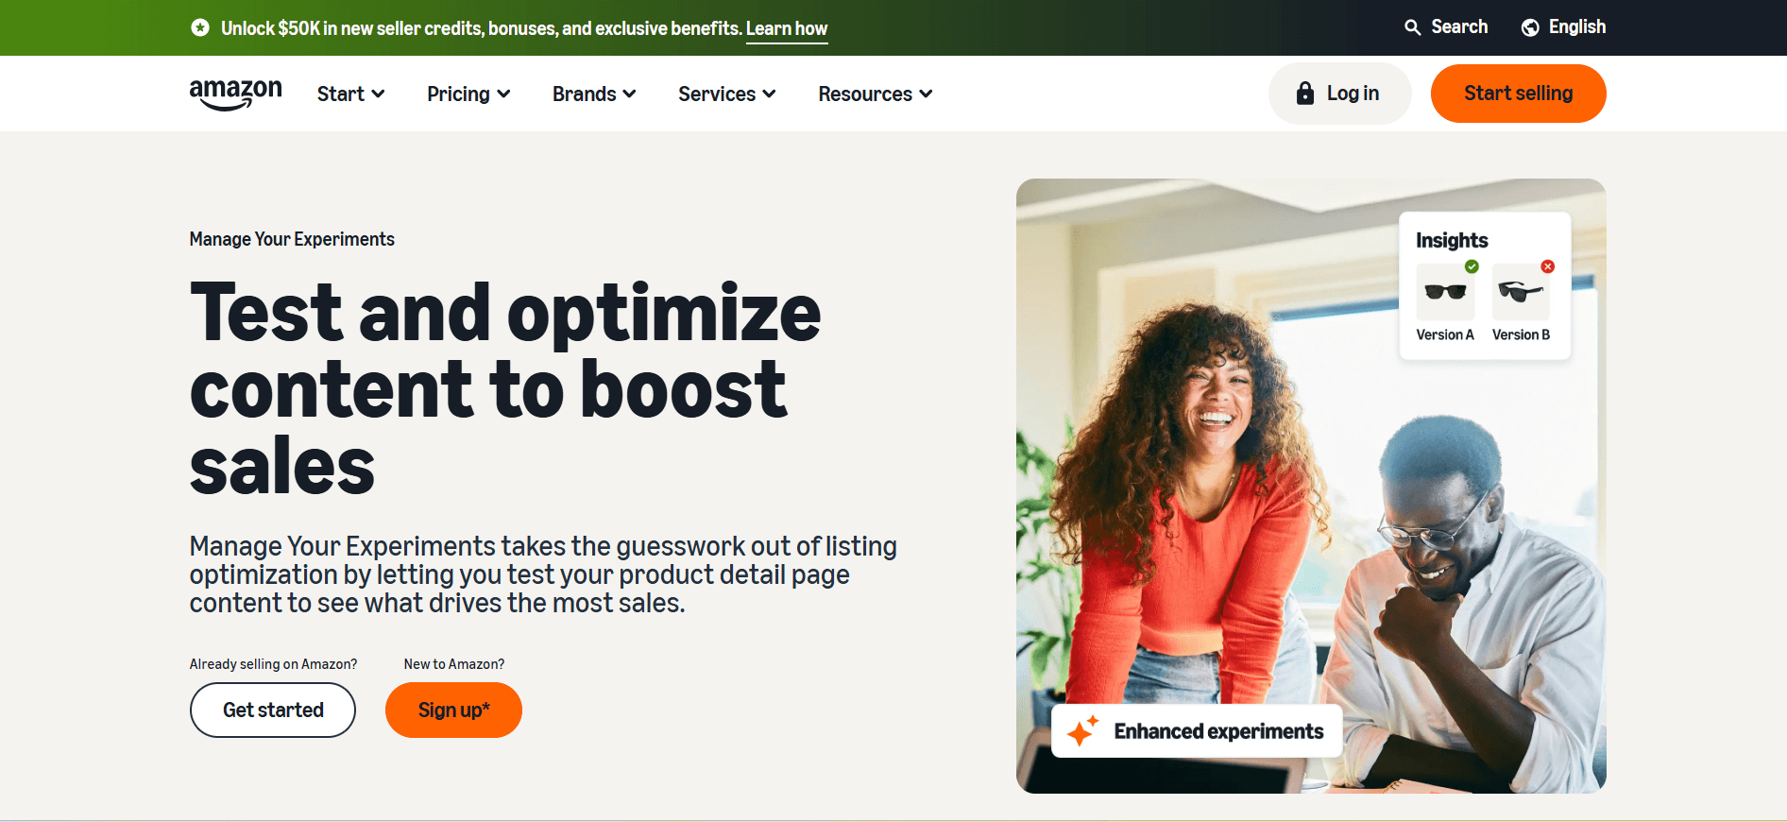Screen dimensions: 1787x822
Task: Click the 'Version B' label
Action: [1521, 334]
